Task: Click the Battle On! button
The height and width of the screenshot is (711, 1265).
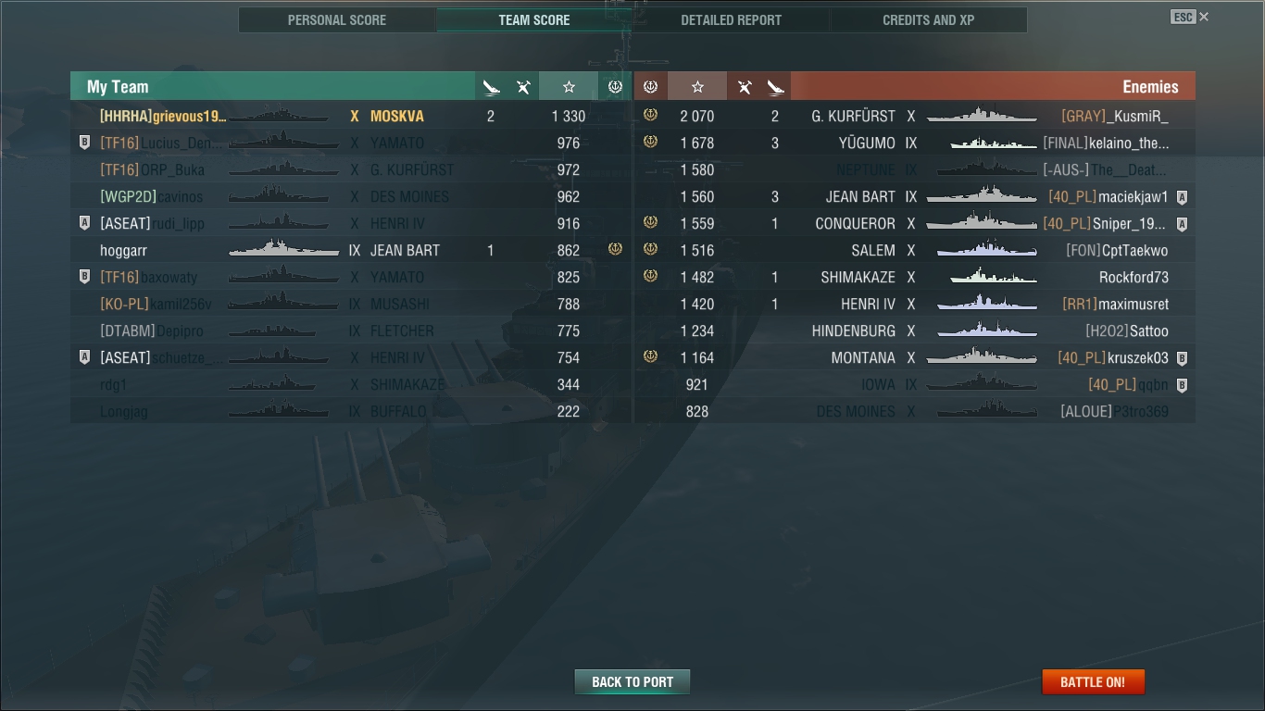Action: (1093, 682)
